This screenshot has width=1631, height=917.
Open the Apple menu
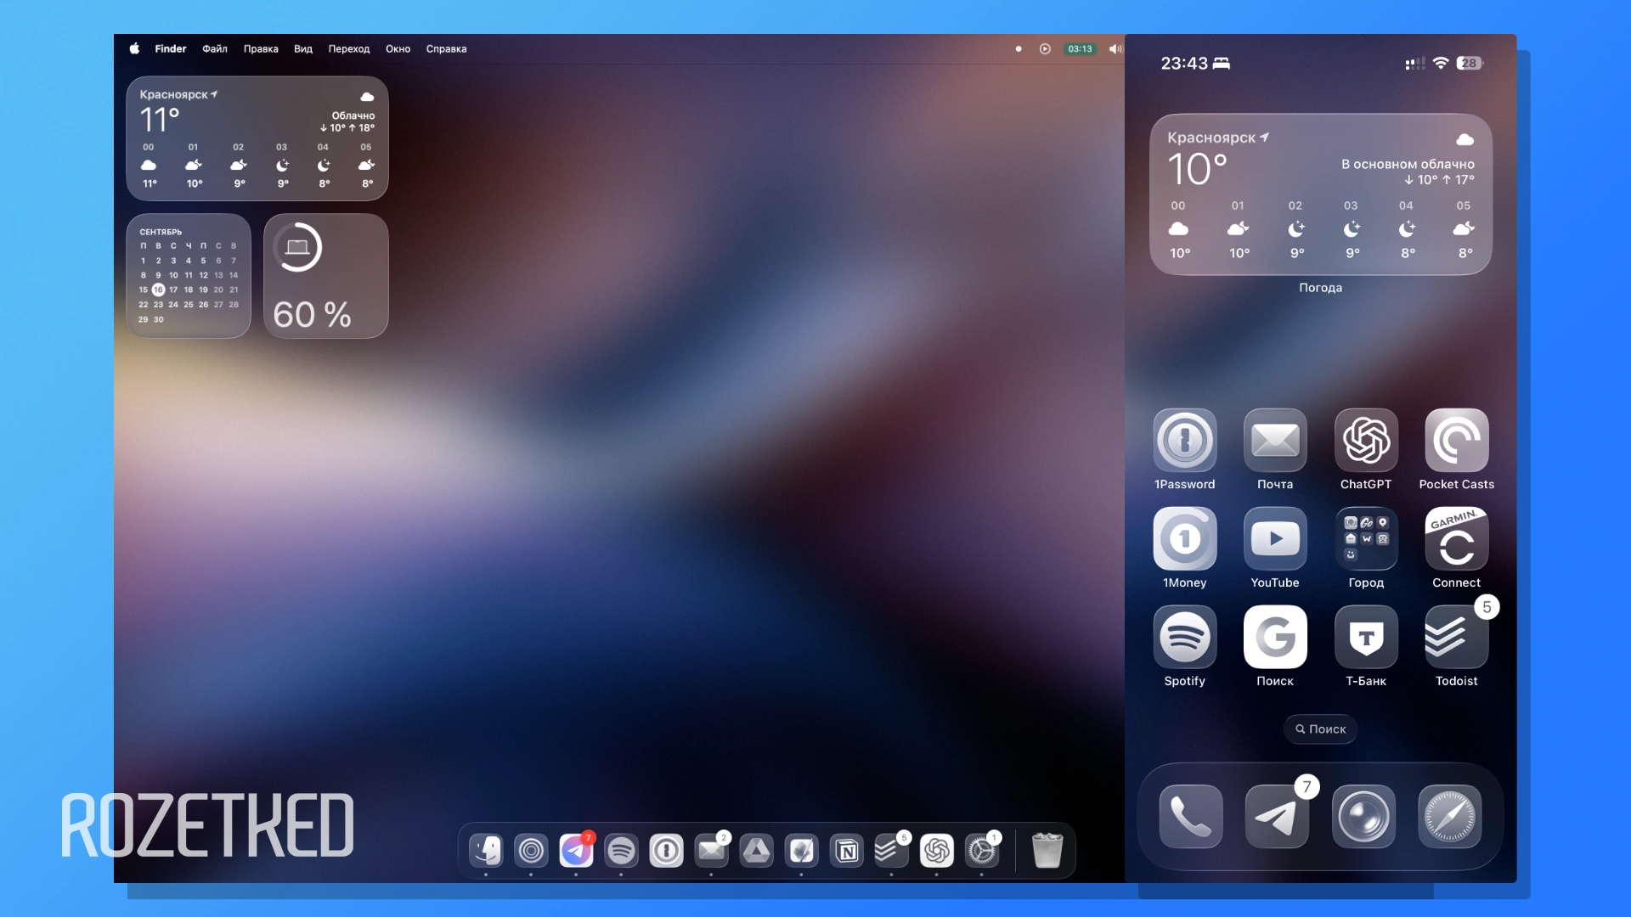134,48
